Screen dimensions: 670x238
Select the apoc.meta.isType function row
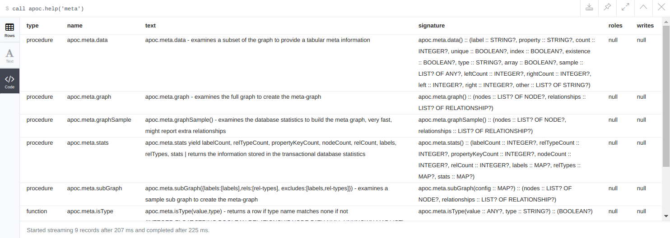point(342,213)
